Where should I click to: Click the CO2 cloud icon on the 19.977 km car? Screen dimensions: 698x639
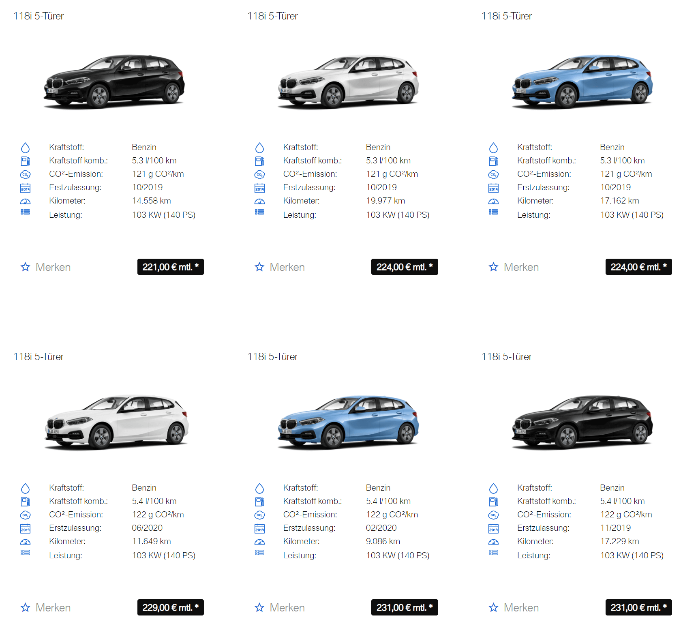click(259, 174)
